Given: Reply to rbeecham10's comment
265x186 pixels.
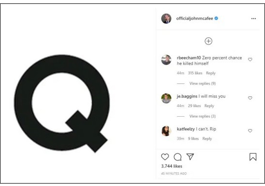Looking at the screenshot, I should point(211,73).
